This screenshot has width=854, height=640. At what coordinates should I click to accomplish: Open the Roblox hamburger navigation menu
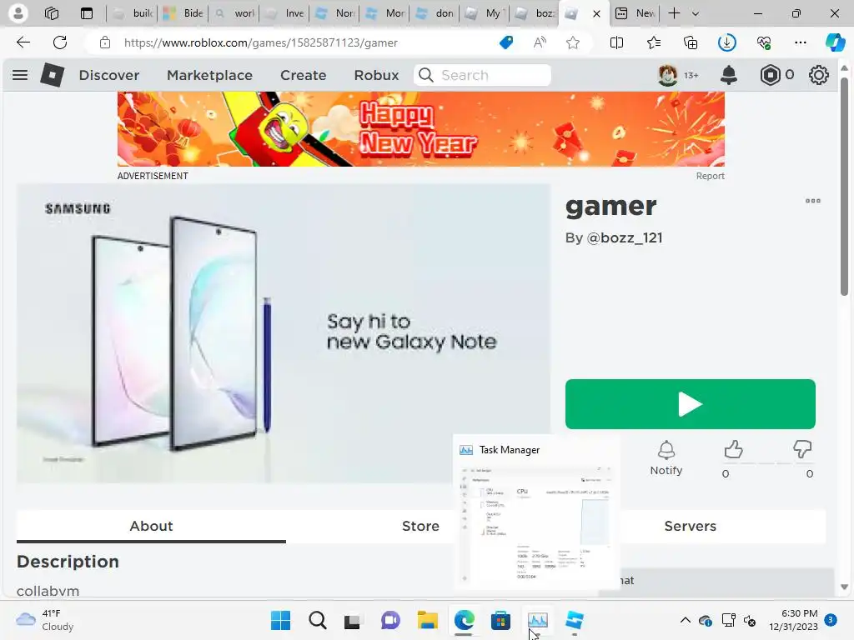pyautogui.click(x=20, y=75)
